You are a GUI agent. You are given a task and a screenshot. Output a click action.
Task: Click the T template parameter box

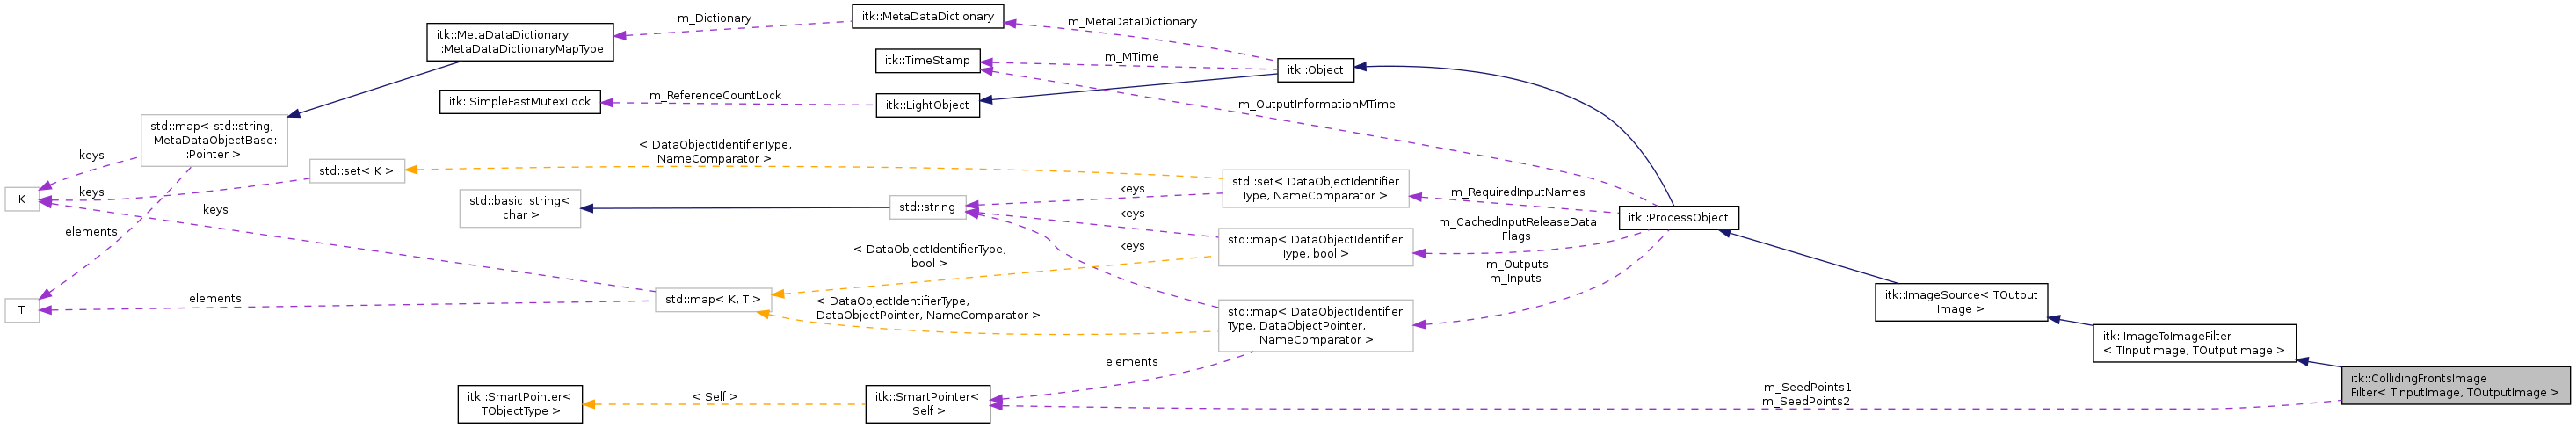[x=22, y=310]
